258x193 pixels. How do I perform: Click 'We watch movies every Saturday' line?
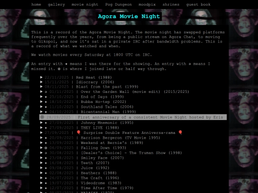(x=91, y=55)
